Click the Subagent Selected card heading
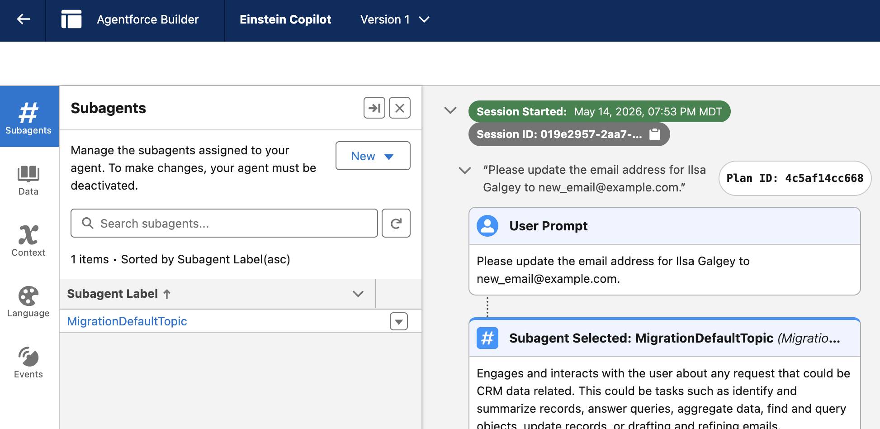Image resolution: width=880 pixels, height=429 pixels. [x=675, y=338]
